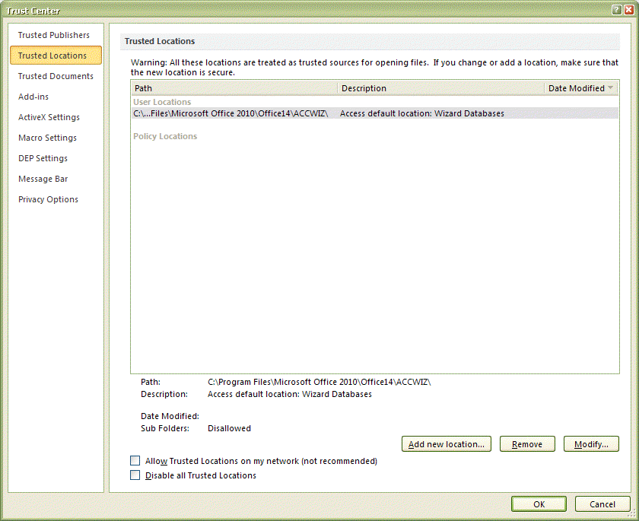
Task: Click the Disallowed sub folders value
Action: [x=229, y=428]
